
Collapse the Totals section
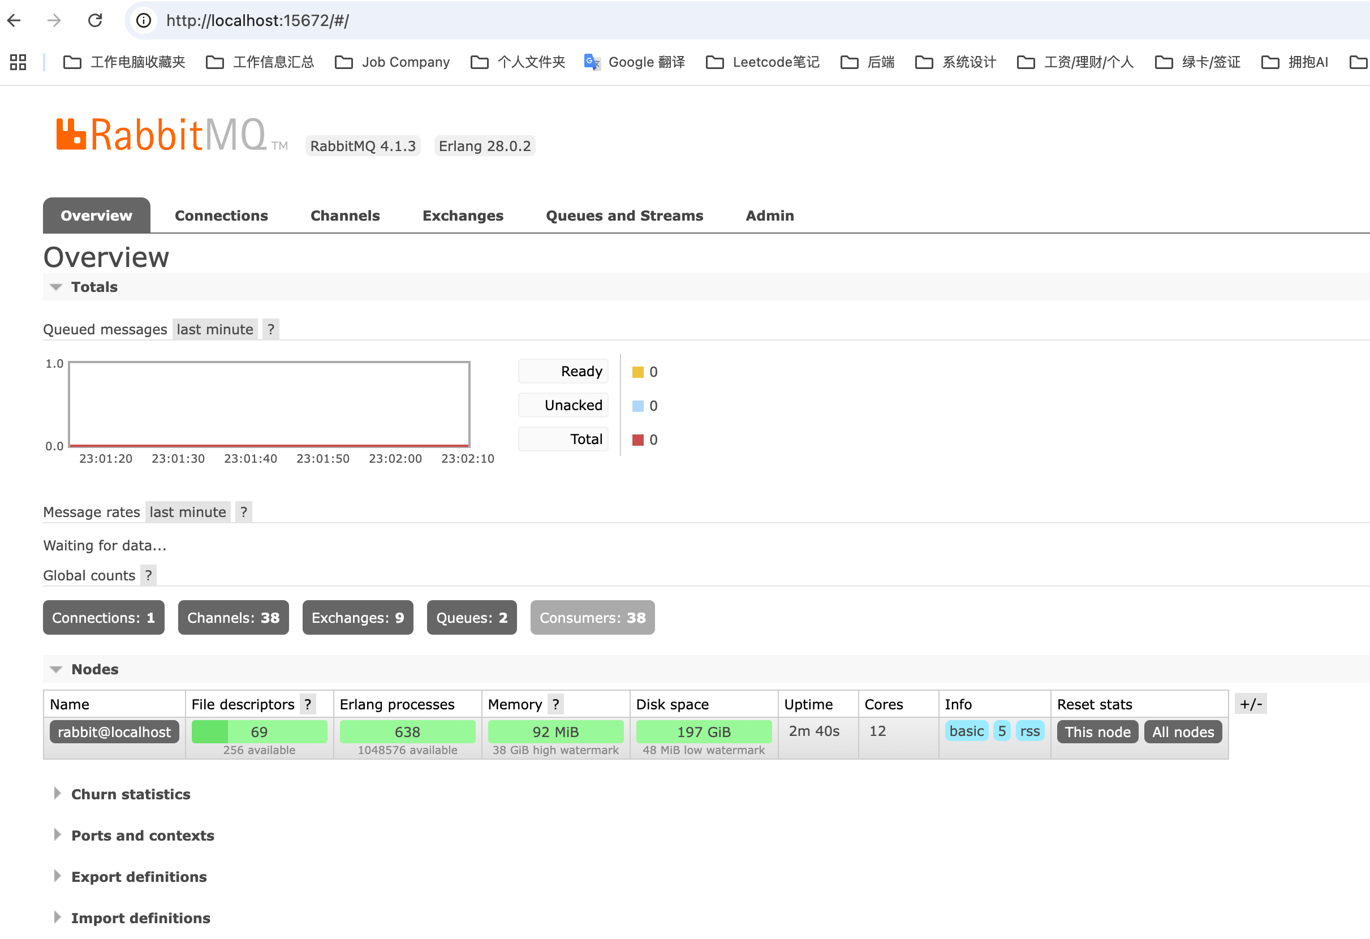94,287
